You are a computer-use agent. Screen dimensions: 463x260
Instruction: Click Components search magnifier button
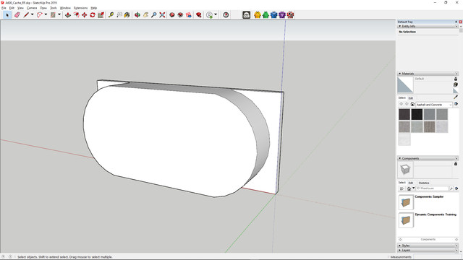coord(451,188)
